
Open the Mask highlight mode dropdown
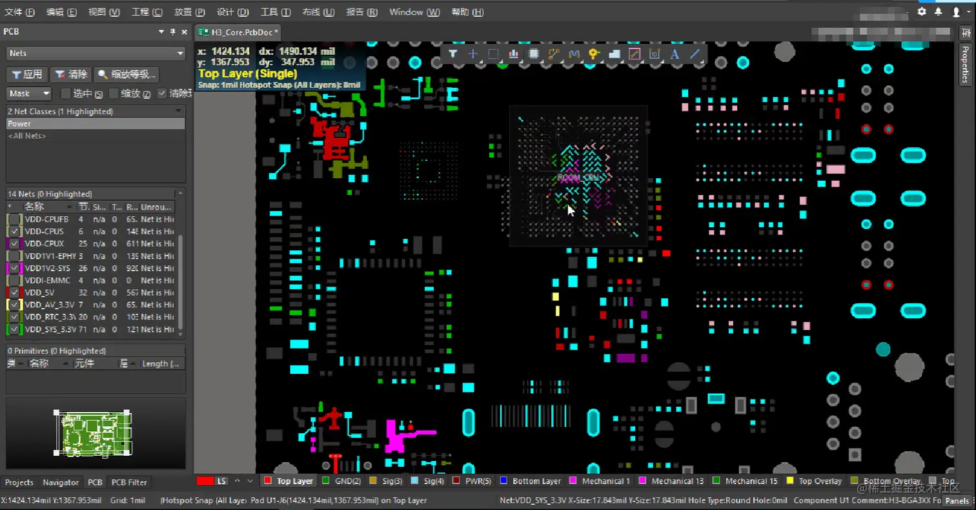[29, 94]
